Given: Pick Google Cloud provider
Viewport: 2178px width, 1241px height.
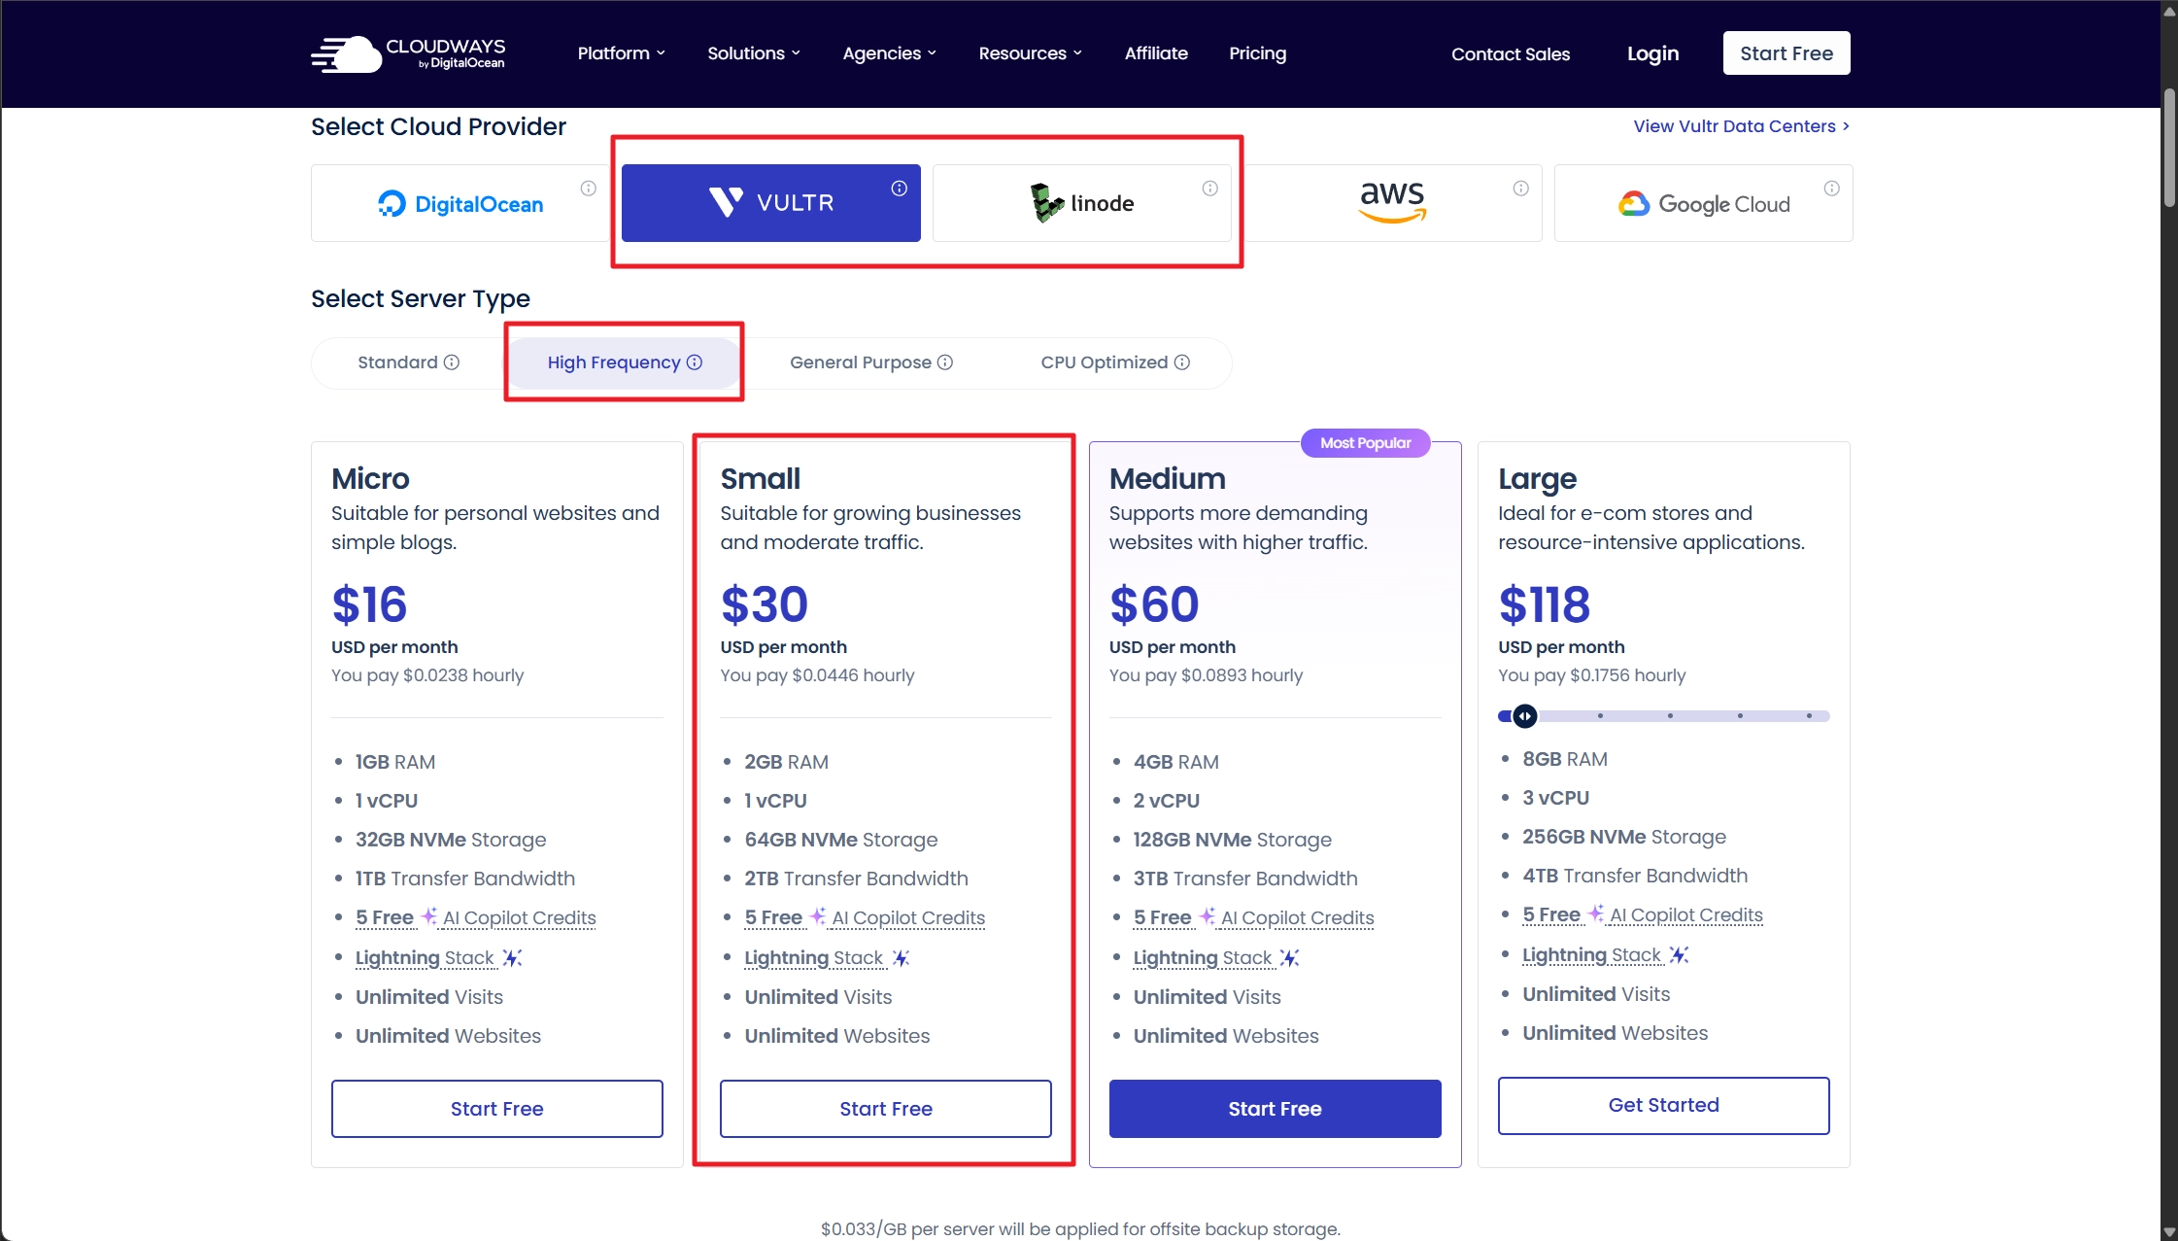Looking at the screenshot, I should coord(1704,203).
